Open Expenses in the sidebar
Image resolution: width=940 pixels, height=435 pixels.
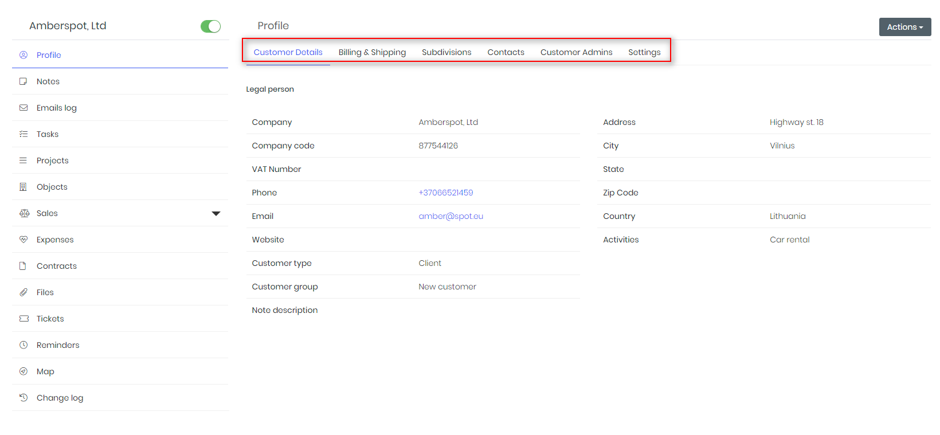coord(120,240)
